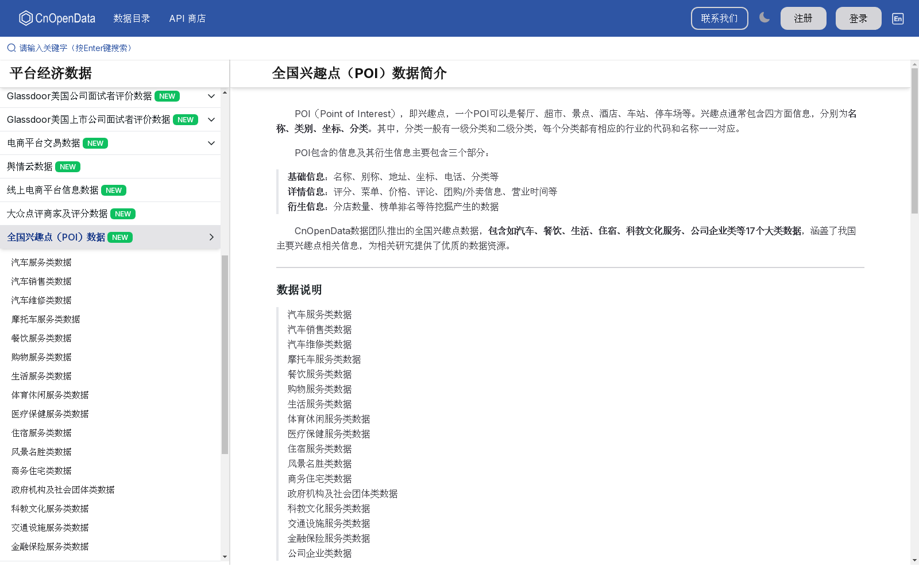919x574 pixels.
Task: Click content list entry 餐饮服务类数据
Action: point(320,374)
